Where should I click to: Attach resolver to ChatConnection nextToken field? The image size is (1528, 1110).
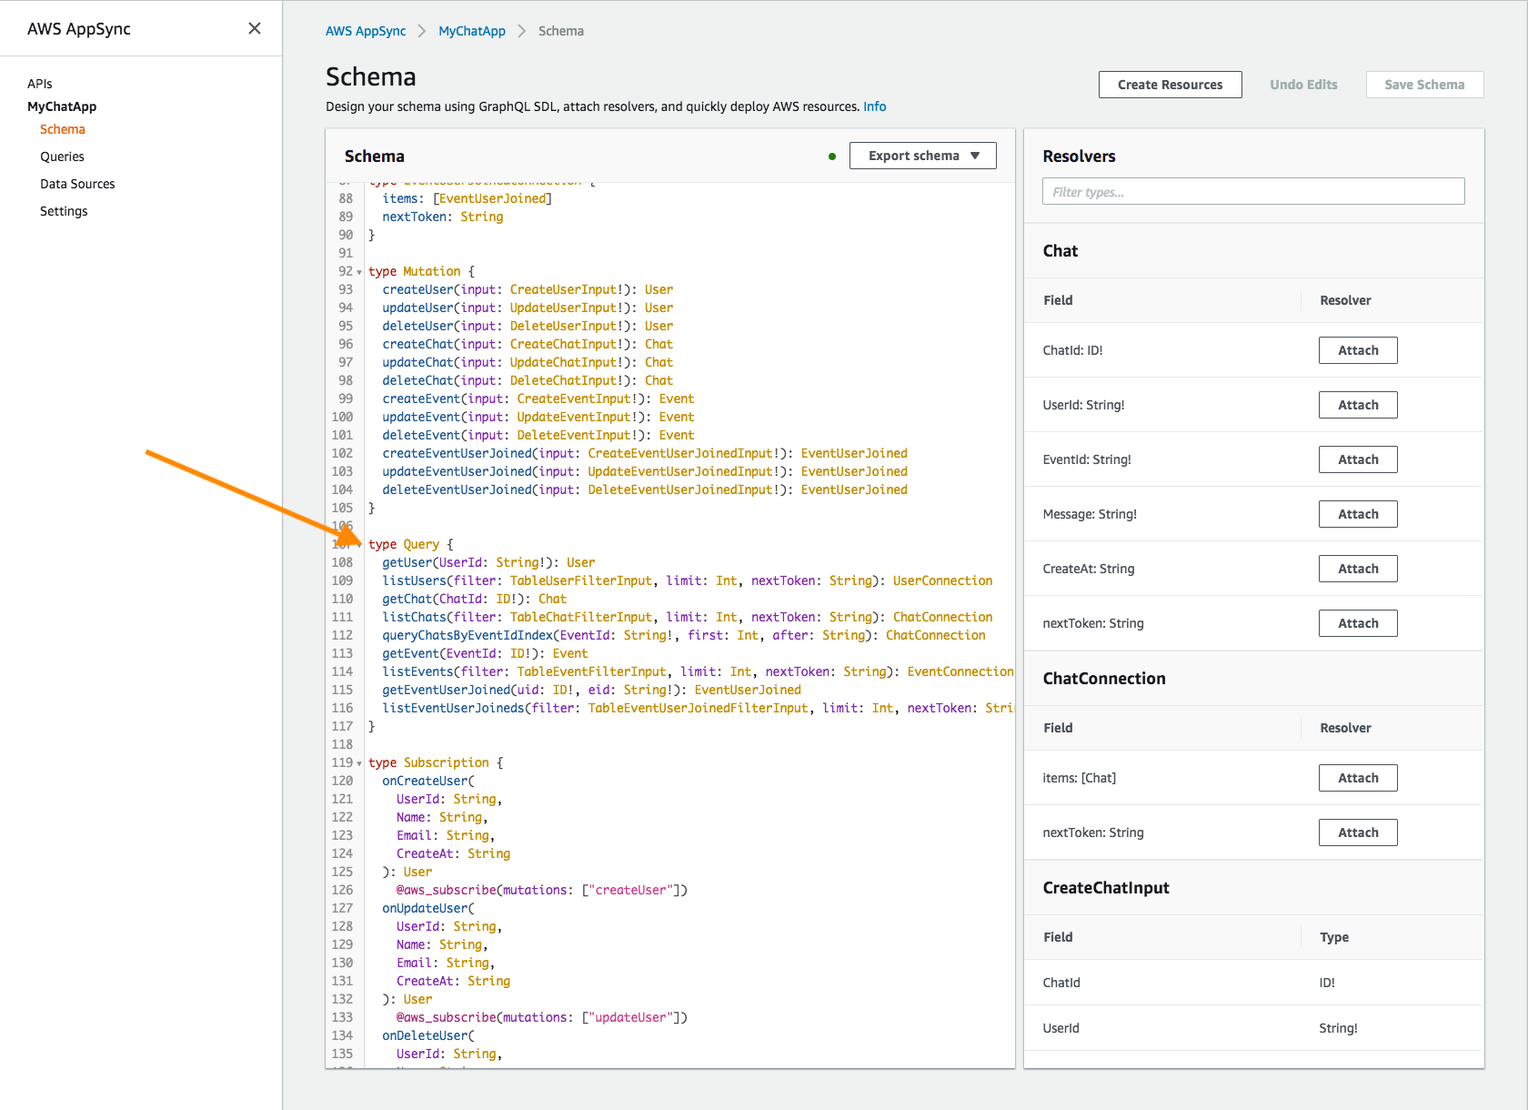pos(1358,832)
